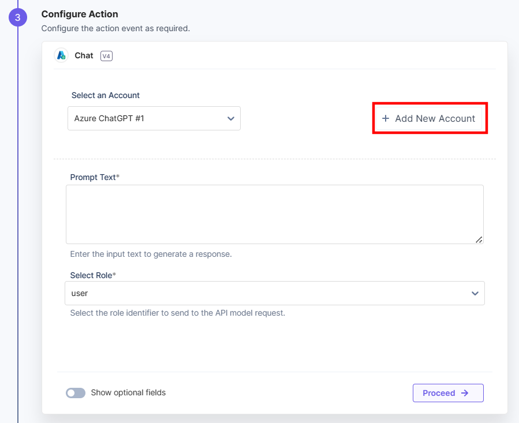The width and height of the screenshot is (519, 423).
Task: Click the Add New Account button
Action: (x=430, y=118)
